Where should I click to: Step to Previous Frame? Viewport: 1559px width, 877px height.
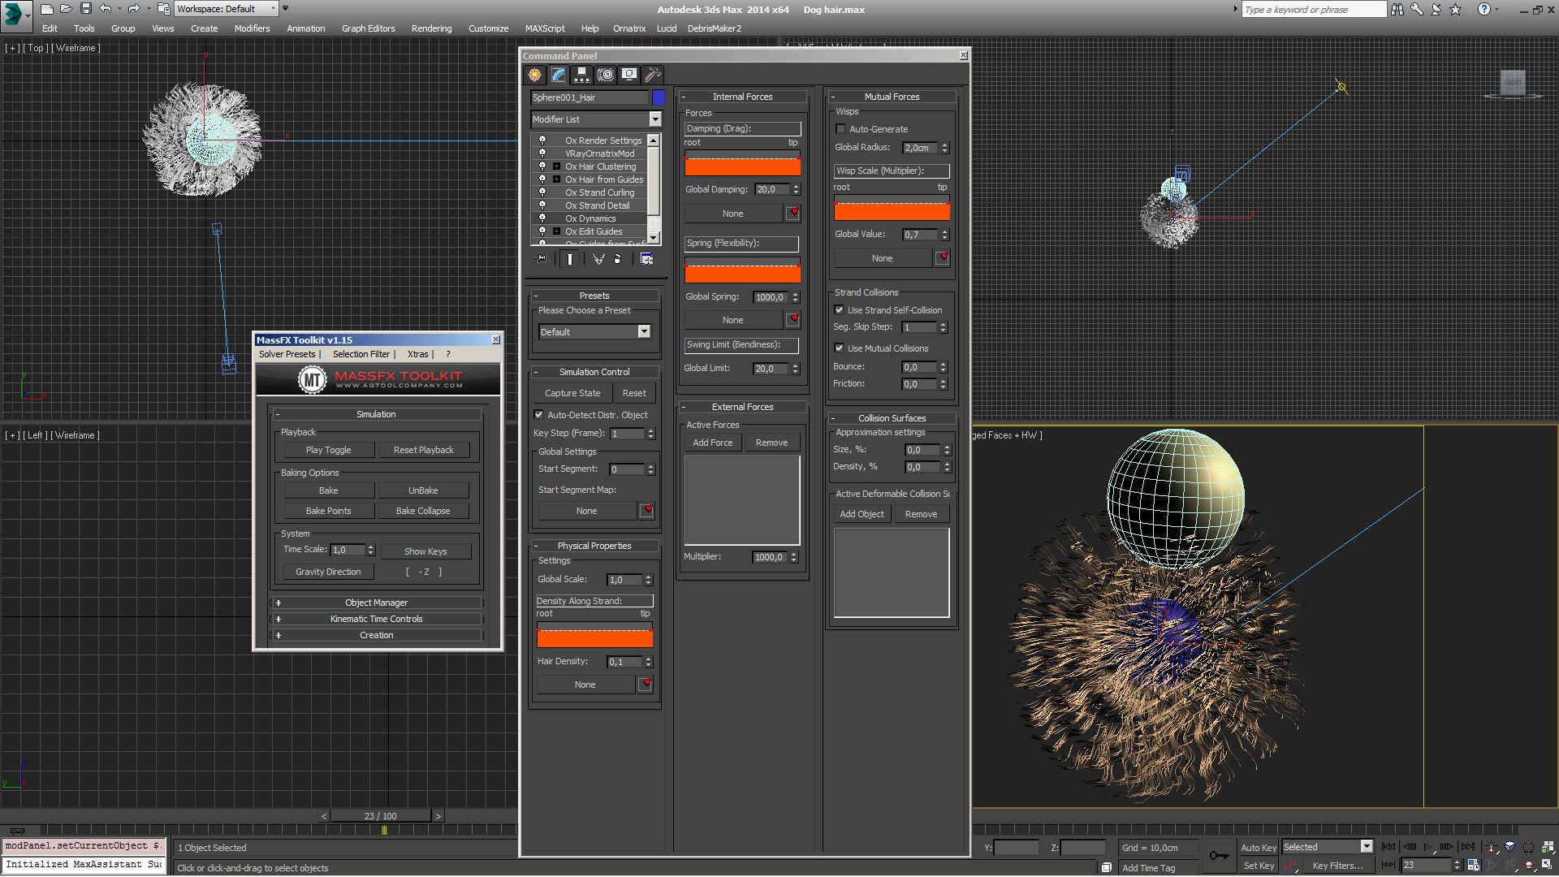click(1410, 847)
